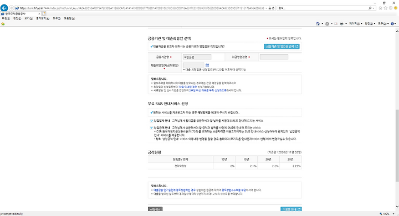399x216 pixels.
Task: Click the yellow smiley feedback icon
Action: (396, 8)
